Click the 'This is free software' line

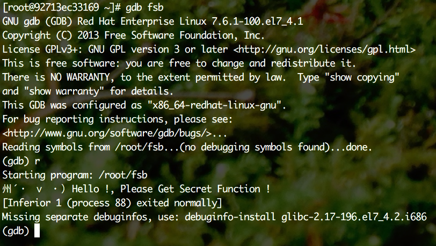(179, 63)
